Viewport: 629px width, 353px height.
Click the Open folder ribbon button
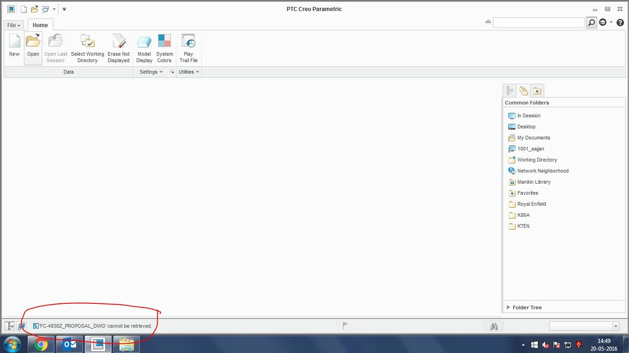pyautogui.click(x=33, y=48)
